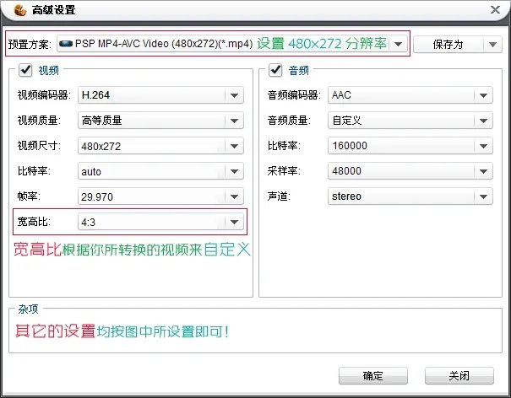Screen dimensions: 511x398
Task: Open the audio 比特率 160000 dropdown arrow
Action: (483, 146)
